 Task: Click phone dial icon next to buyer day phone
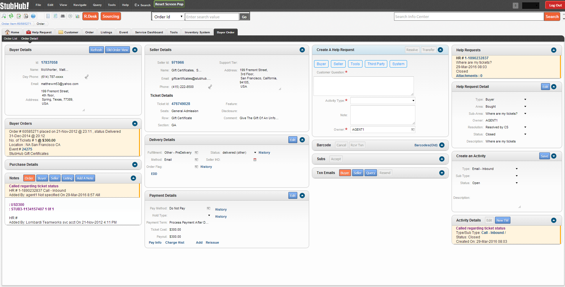(x=86, y=77)
